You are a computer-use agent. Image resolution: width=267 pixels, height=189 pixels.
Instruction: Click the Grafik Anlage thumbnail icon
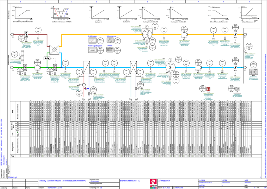pos(92,40)
